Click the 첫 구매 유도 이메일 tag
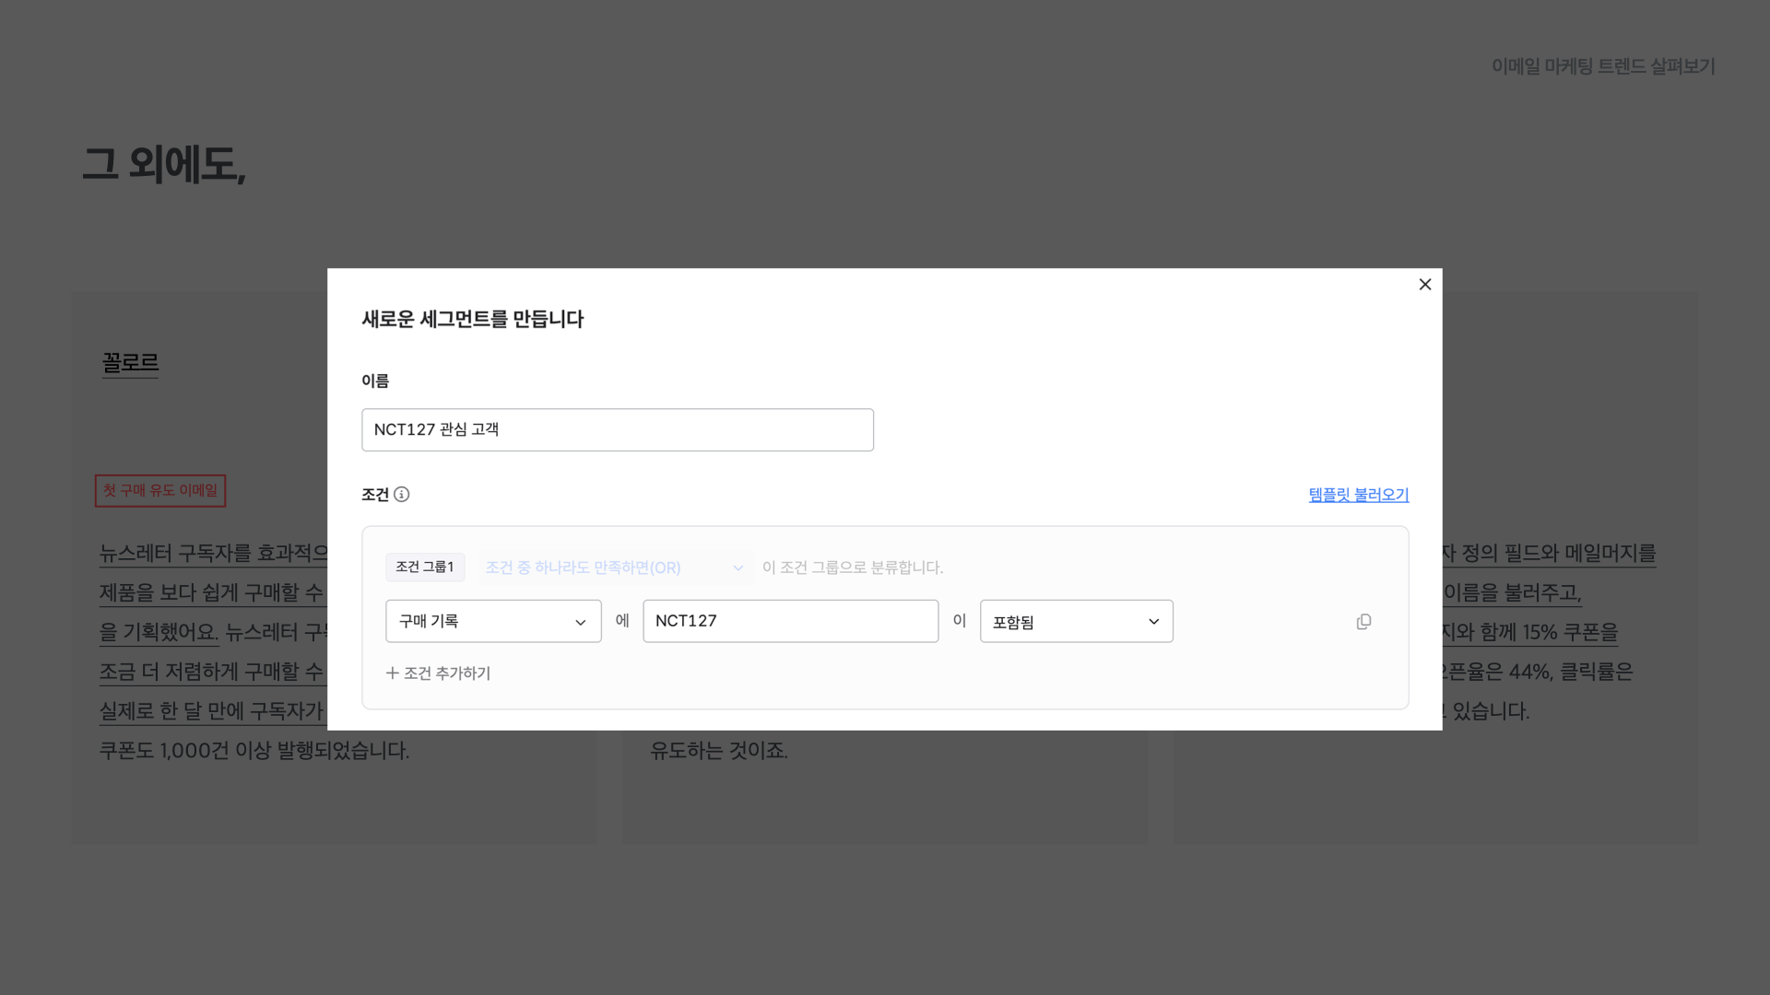 [x=160, y=491]
